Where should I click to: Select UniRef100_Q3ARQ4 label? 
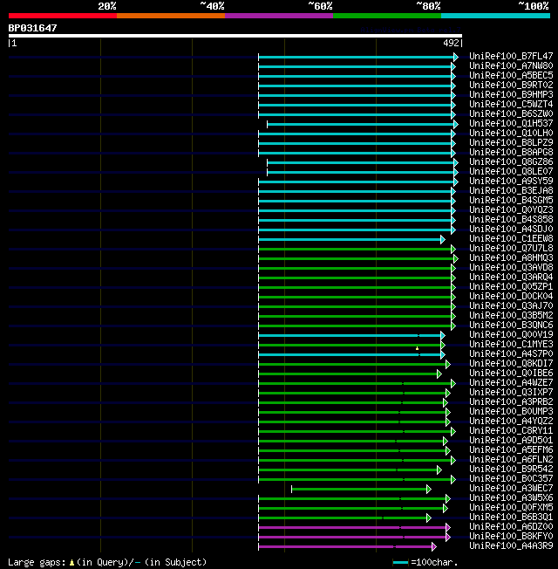[511, 278]
